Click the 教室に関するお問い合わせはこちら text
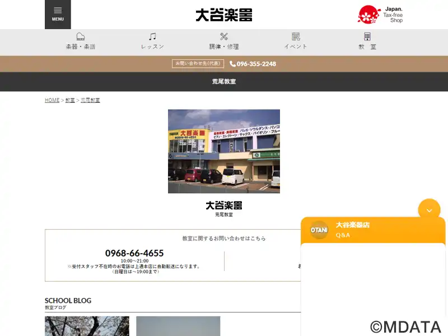Screen dimensions: 448x336 point(224,239)
